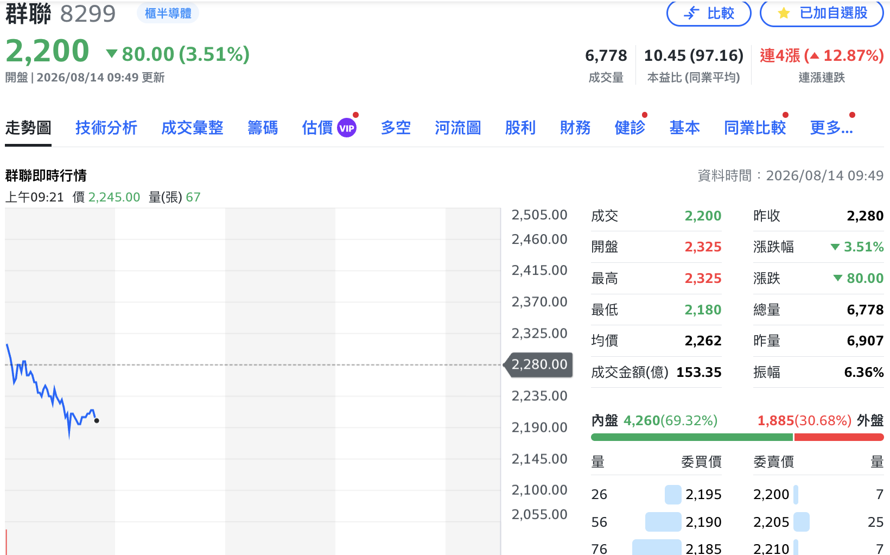Expand the 更多... more menu
Image resolution: width=890 pixels, height=555 pixels.
(x=831, y=128)
